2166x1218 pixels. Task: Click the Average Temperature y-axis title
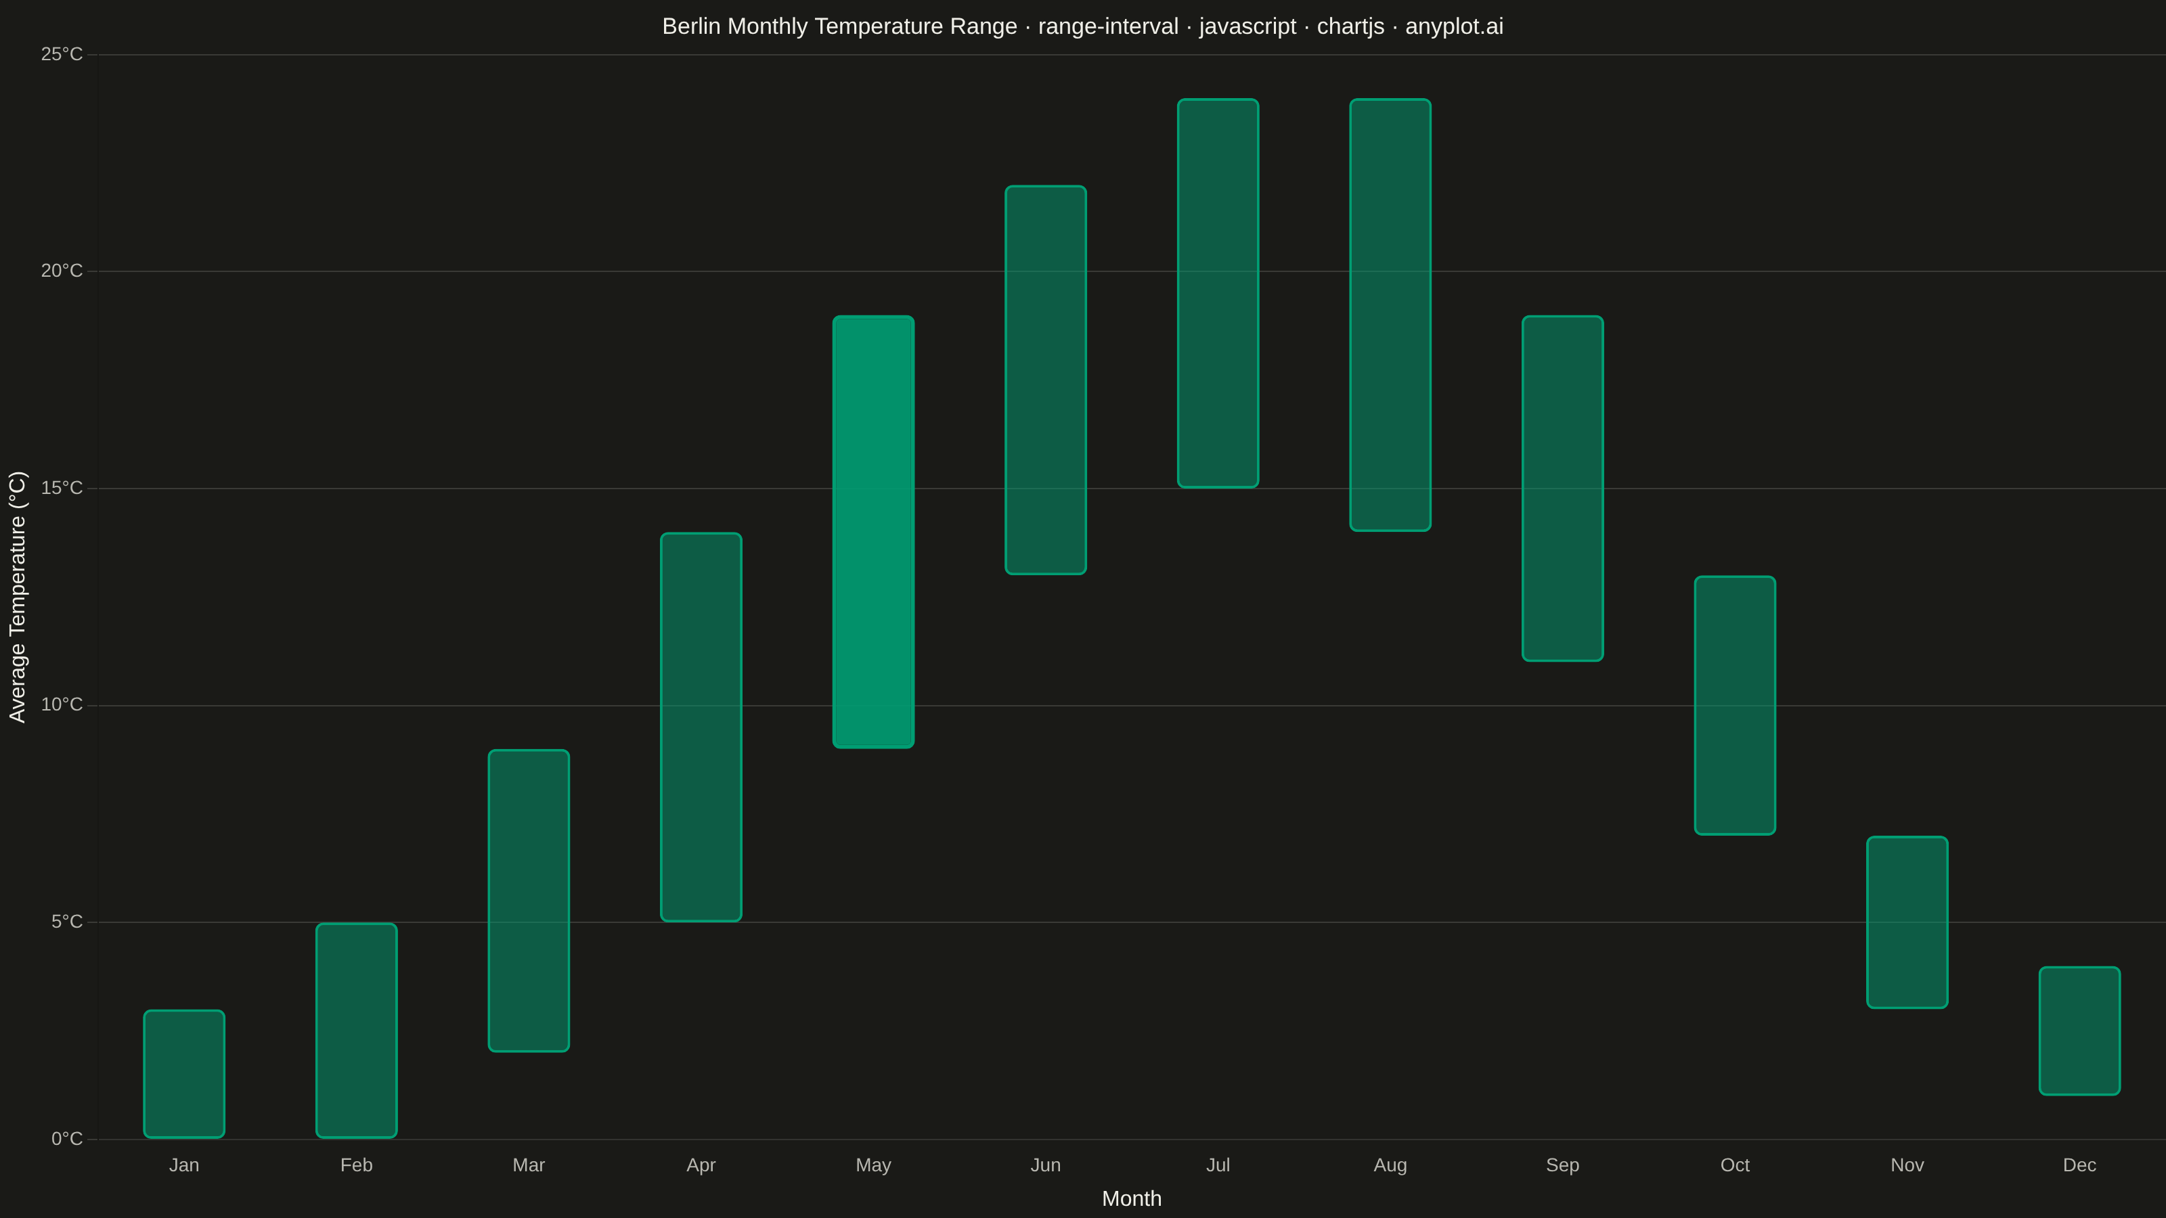click(18, 597)
